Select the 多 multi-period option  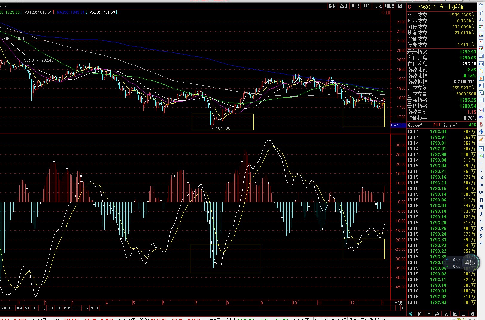[x=481, y=229]
